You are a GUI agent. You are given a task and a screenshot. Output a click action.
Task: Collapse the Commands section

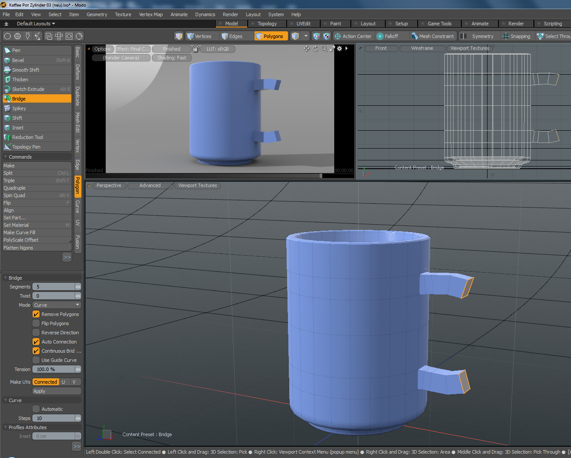pos(6,157)
